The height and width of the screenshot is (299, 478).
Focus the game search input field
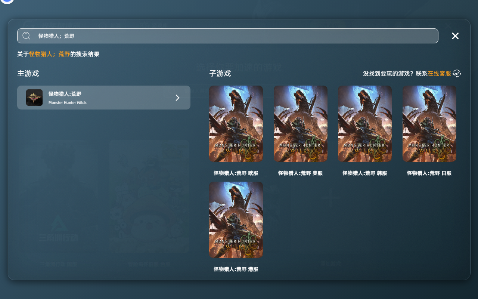coord(227,36)
